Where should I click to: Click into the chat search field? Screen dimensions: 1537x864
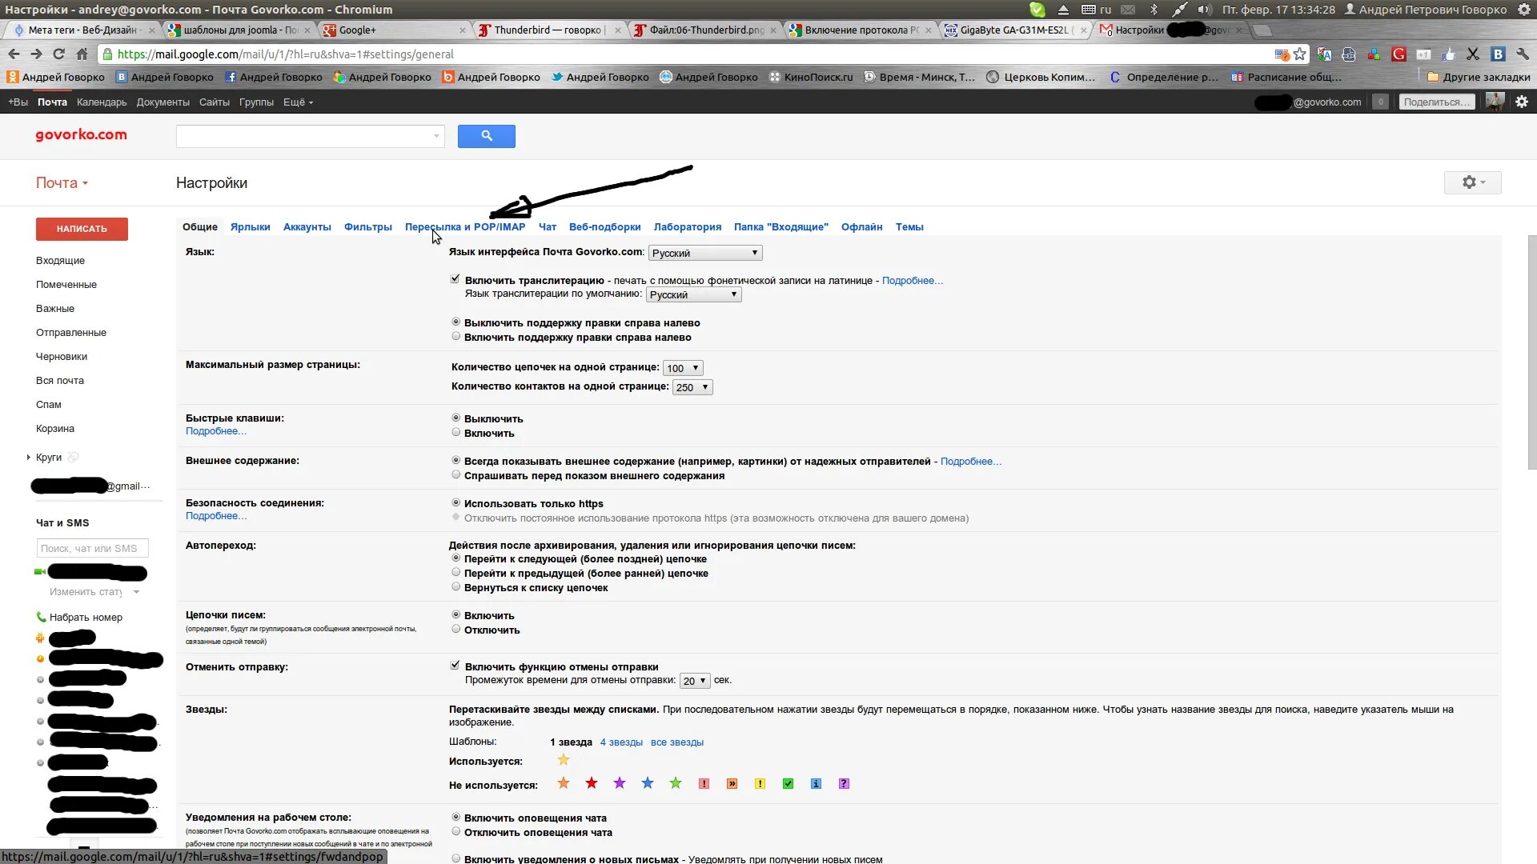coord(92,549)
